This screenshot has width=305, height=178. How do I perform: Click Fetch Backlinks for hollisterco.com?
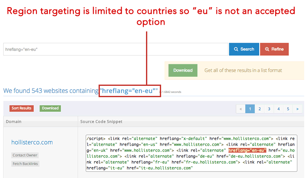pos(25,164)
